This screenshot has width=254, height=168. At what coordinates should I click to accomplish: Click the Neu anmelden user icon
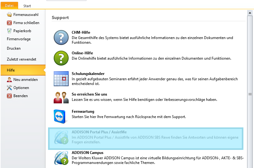click(x=9, y=80)
